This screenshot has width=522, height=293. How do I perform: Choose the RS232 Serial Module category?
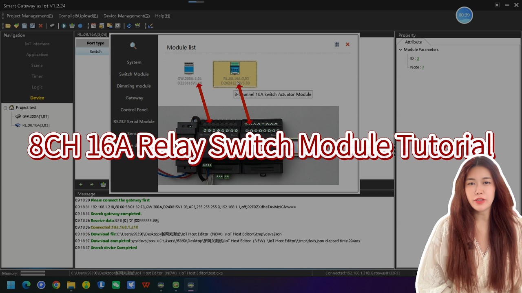pos(134,121)
